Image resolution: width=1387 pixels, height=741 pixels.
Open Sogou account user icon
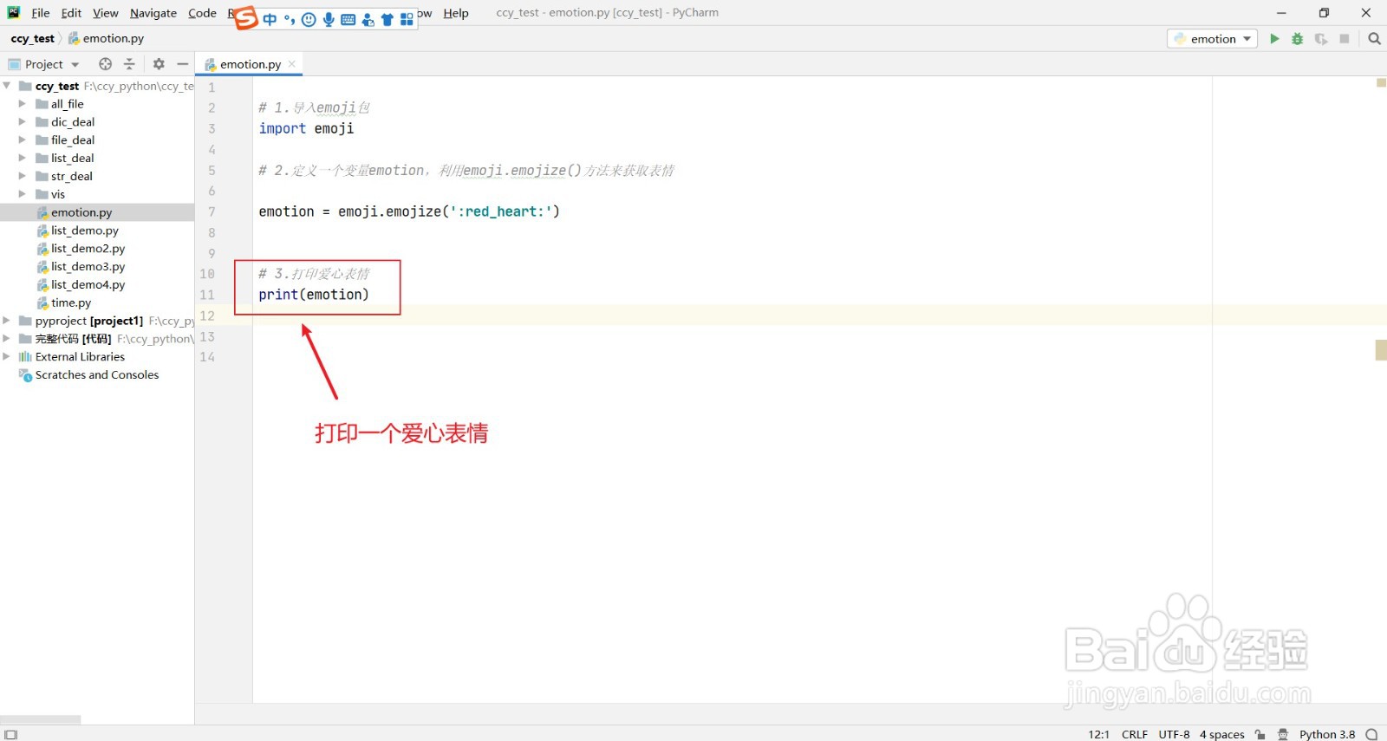click(x=368, y=19)
